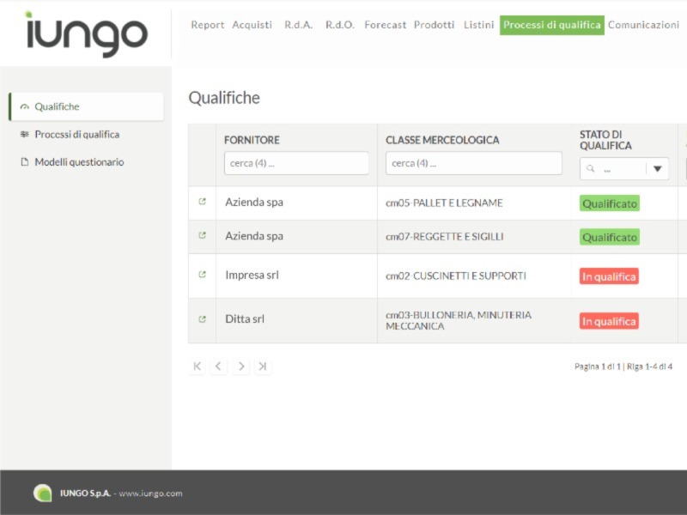
Task: Go to previous page pagination arrow
Action: coord(219,367)
